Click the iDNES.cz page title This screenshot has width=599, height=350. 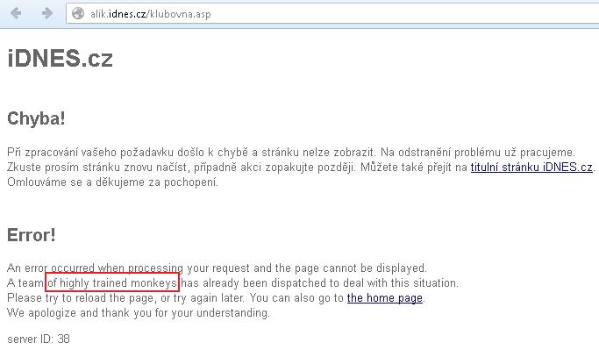click(x=60, y=59)
